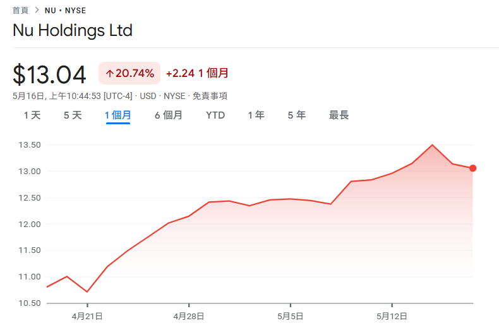Click the 5月5日 axis date marker
Image resolution: width=499 pixels, height=328 pixels.
tap(290, 316)
